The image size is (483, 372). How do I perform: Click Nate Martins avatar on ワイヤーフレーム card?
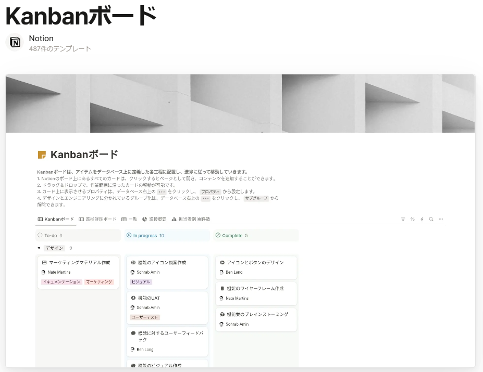(221, 298)
